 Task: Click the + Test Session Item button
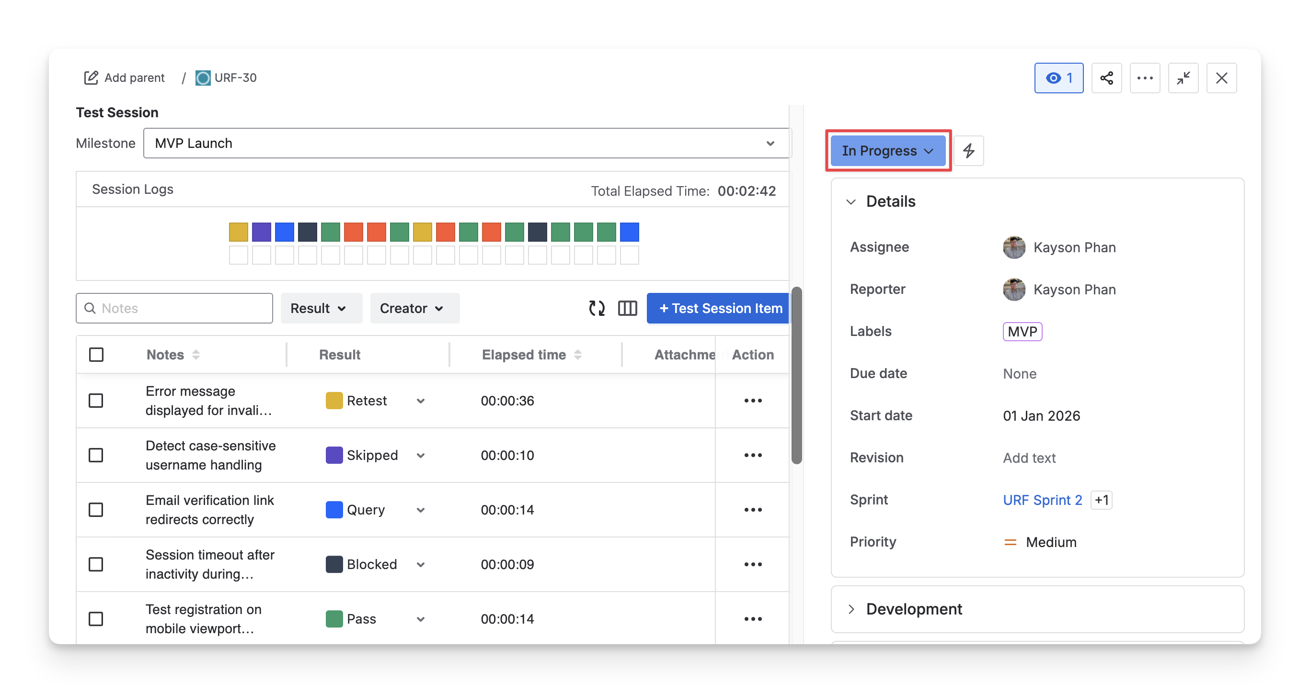point(718,308)
